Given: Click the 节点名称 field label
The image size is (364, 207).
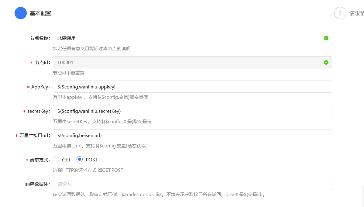Looking at the screenshot, I should coord(39,38).
